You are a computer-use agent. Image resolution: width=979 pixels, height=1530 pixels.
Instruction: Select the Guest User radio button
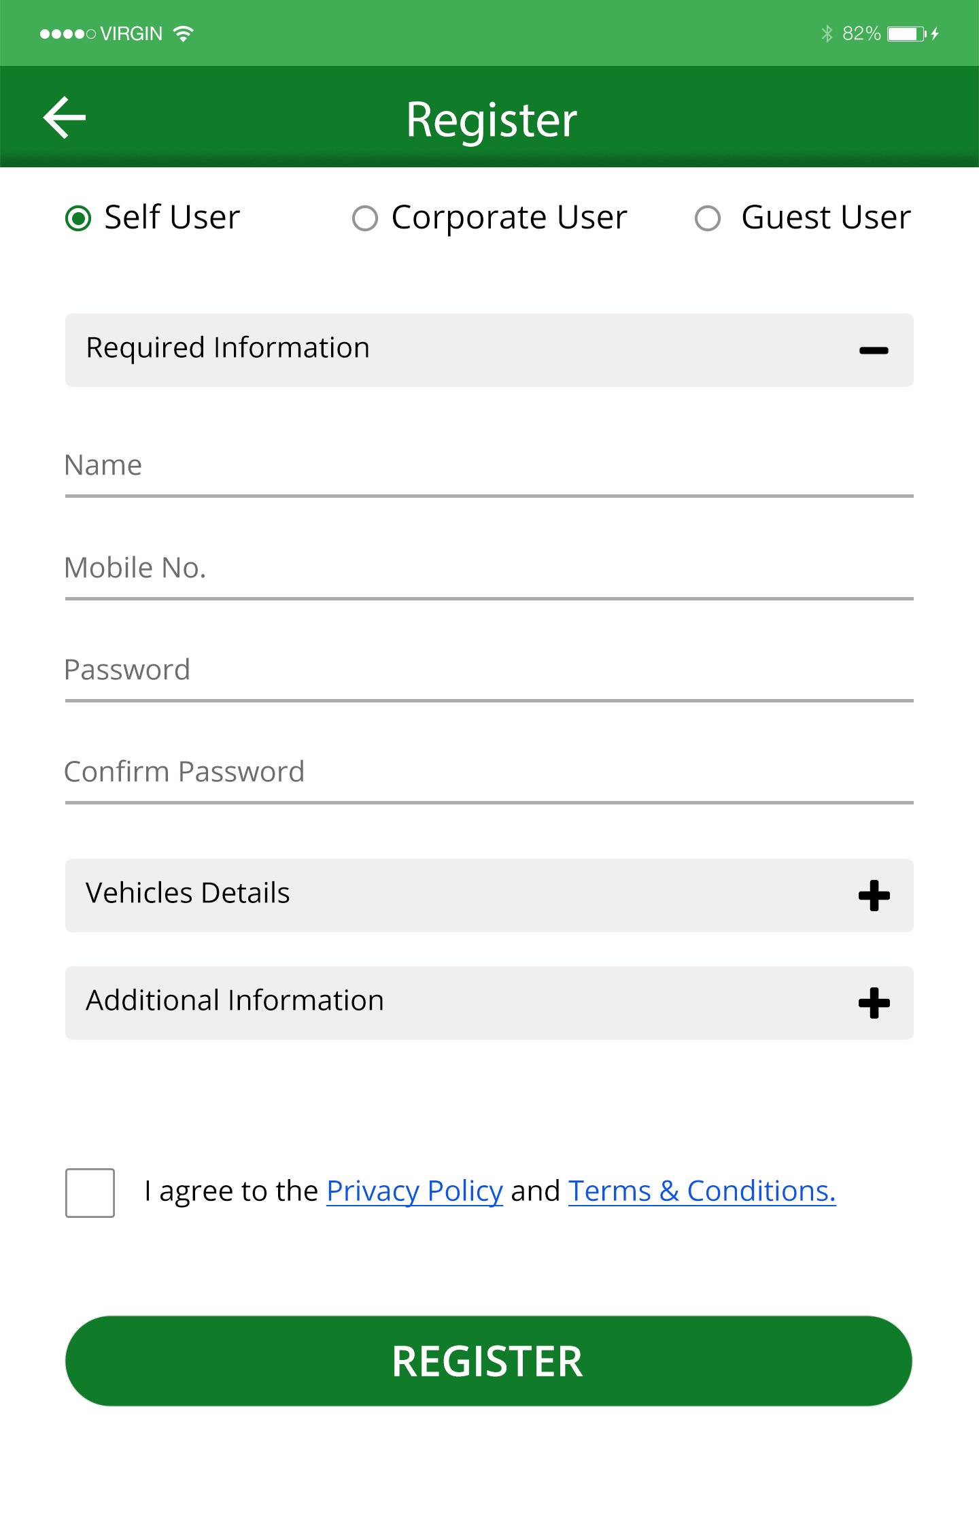coord(708,219)
